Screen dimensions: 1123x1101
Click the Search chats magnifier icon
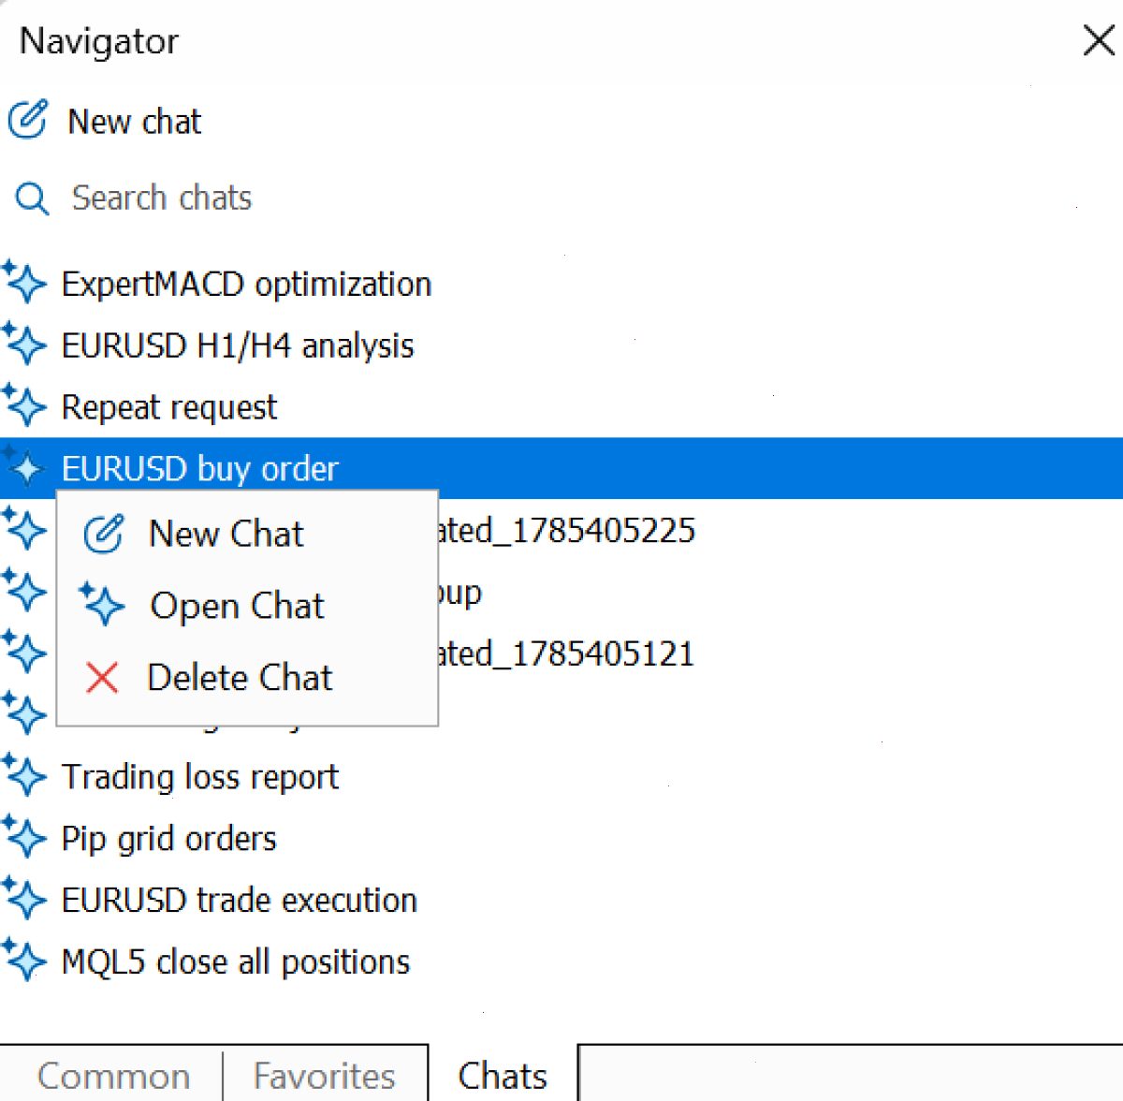pyautogui.click(x=32, y=198)
